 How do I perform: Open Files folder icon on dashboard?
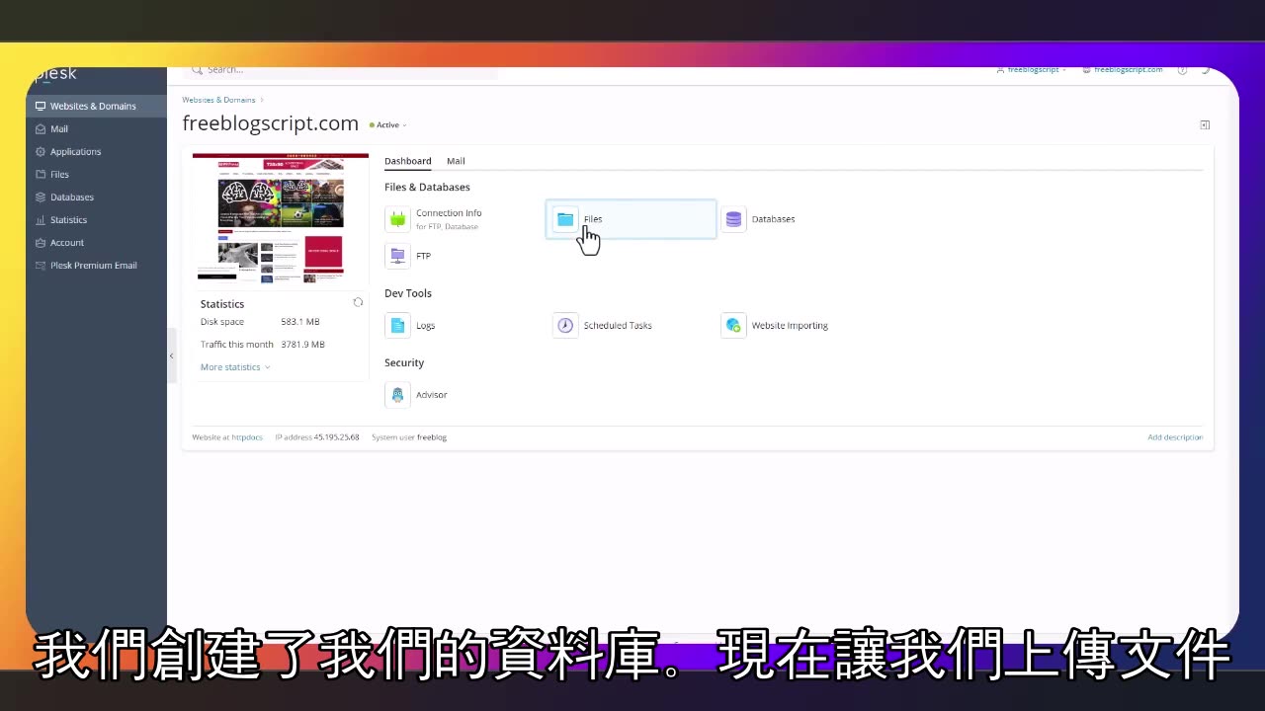[x=565, y=219]
